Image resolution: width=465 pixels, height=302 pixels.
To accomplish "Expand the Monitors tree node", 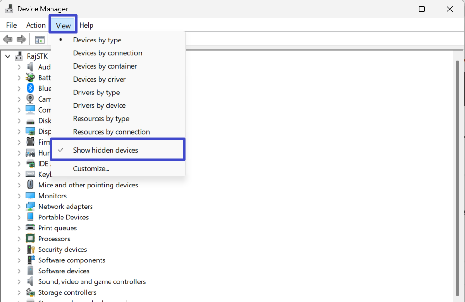I will coord(20,196).
